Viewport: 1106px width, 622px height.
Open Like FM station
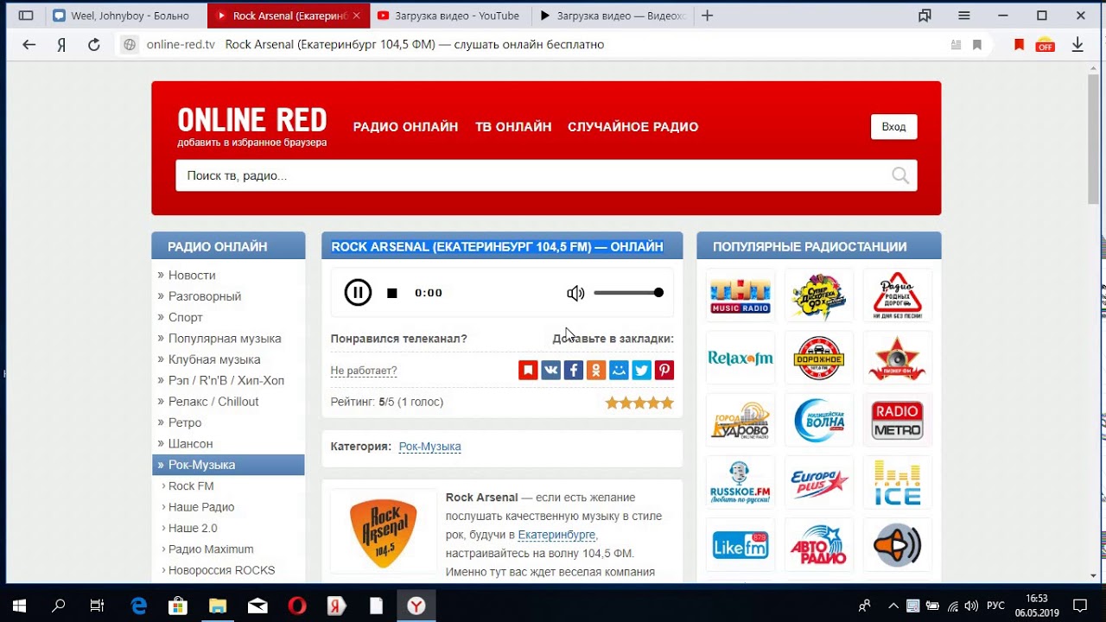tap(741, 545)
